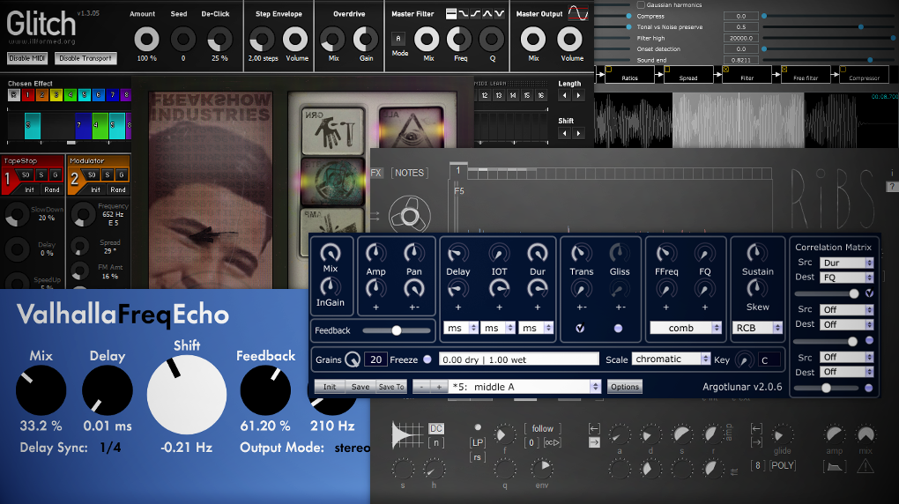Viewport: 899px width, 504px height.
Task: Enable the Gaussian harmonics checkbox
Action: click(x=641, y=4)
